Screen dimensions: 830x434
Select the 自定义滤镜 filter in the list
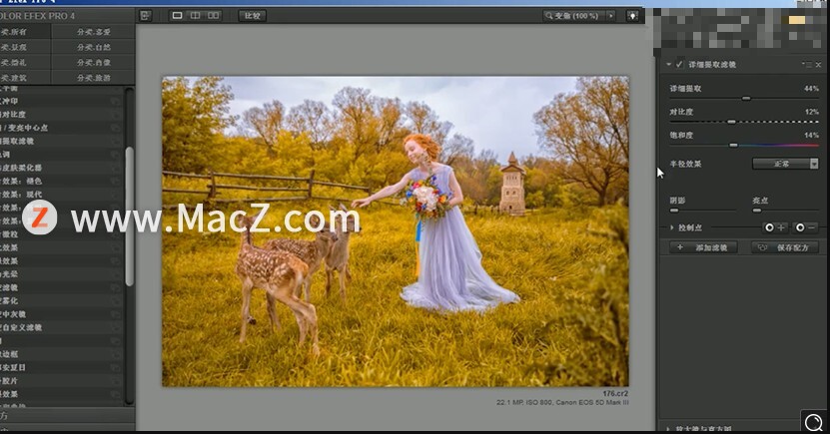(x=61, y=328)
